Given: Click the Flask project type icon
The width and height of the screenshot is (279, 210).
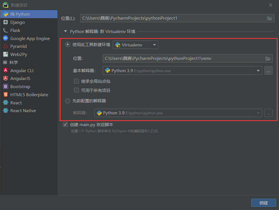Looking at the screenshot, I should point(6,30).
